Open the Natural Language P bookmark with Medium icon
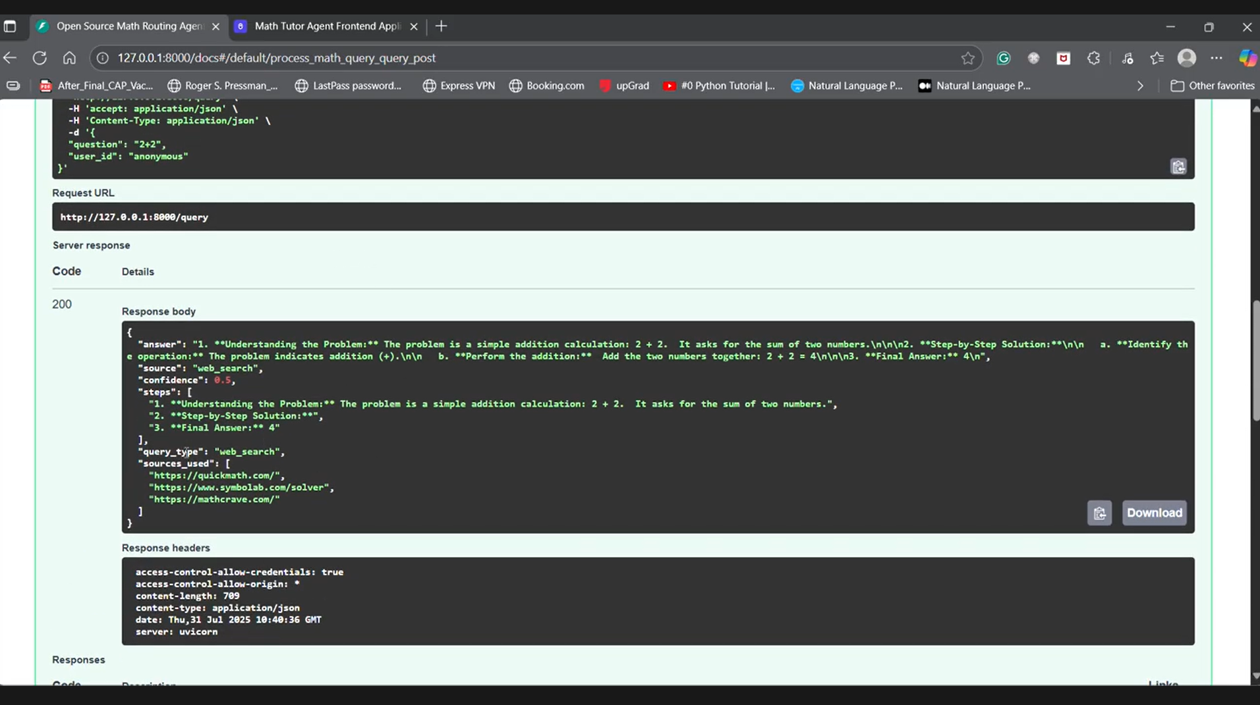Image resolution: width=1260 pixels, height=705 pixels. [x=975, y=86]
